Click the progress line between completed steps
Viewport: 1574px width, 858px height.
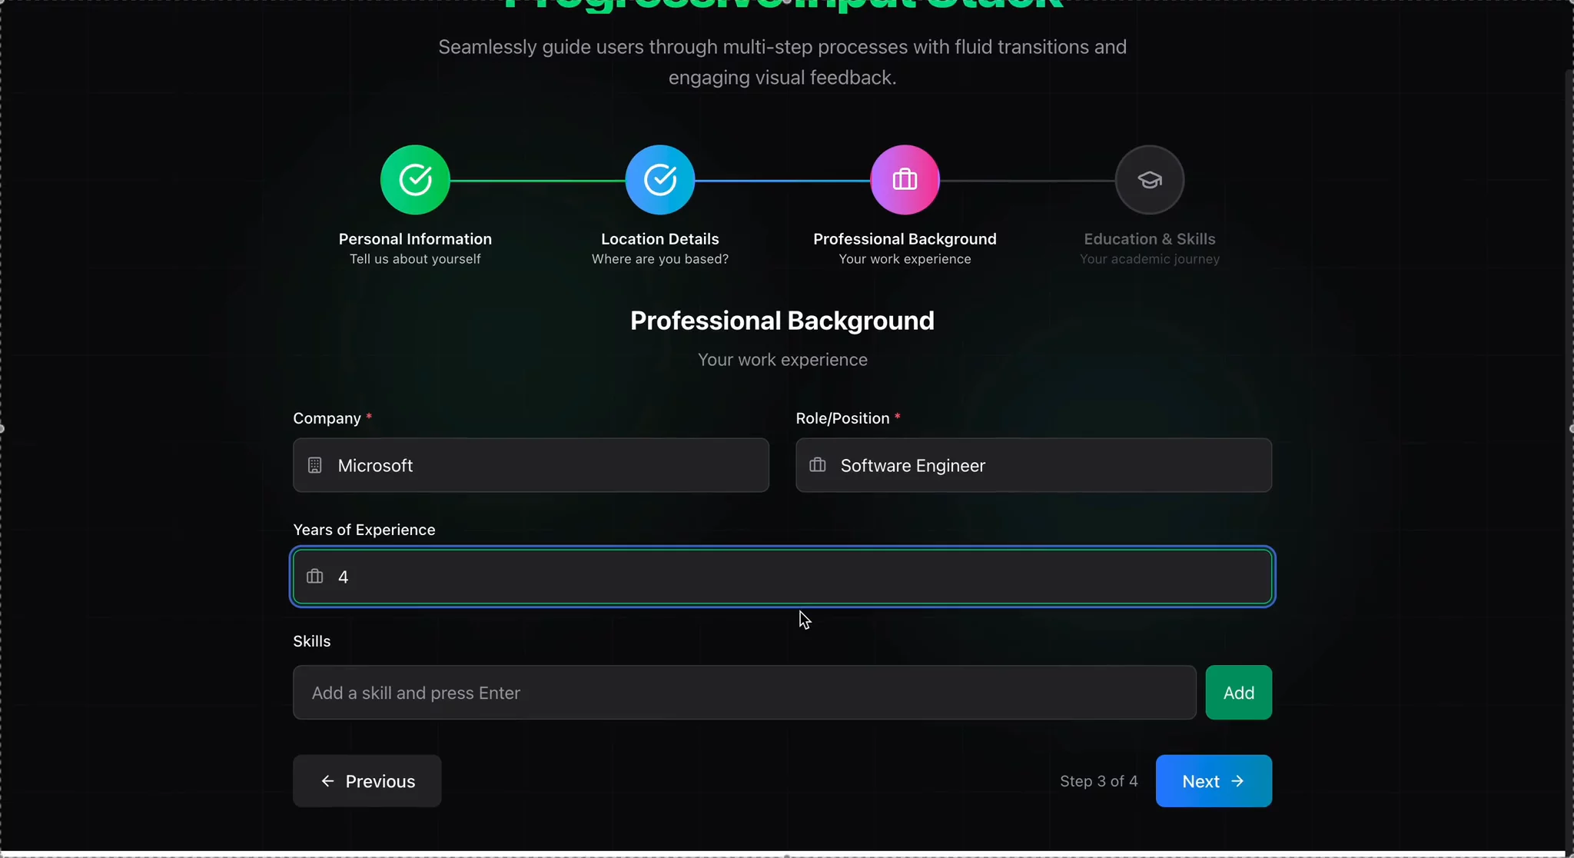click(538, 179)
